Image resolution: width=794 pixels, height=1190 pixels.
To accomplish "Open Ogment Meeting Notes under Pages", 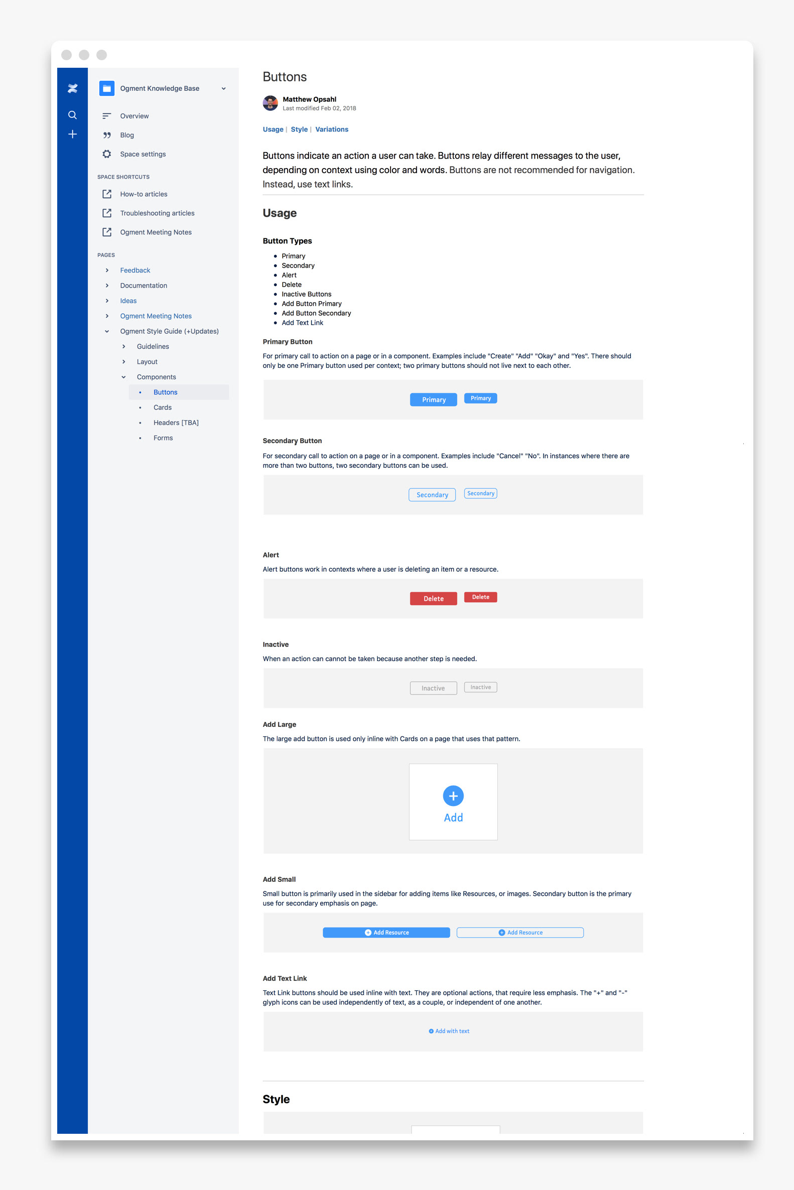I will (156, 316).
